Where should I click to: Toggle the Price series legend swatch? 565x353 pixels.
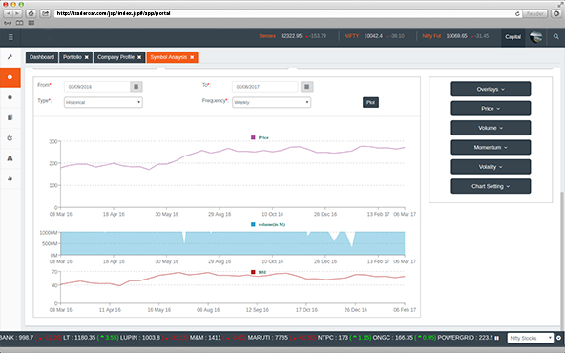(253, 137)
